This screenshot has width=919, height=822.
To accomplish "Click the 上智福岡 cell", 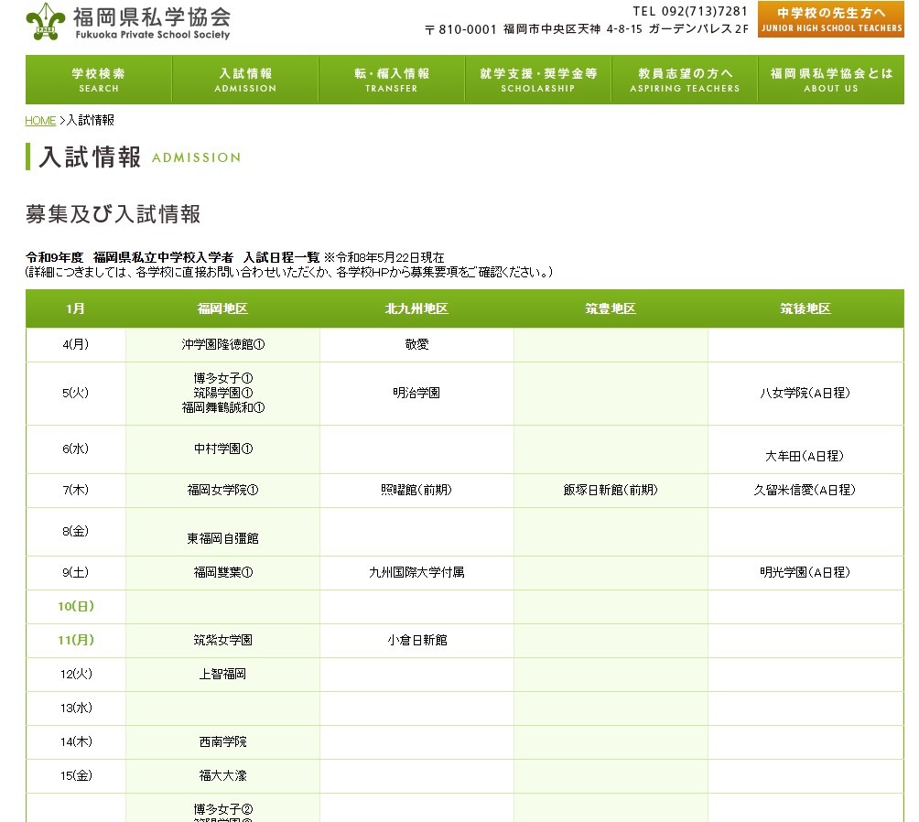I will pos(222,675).
